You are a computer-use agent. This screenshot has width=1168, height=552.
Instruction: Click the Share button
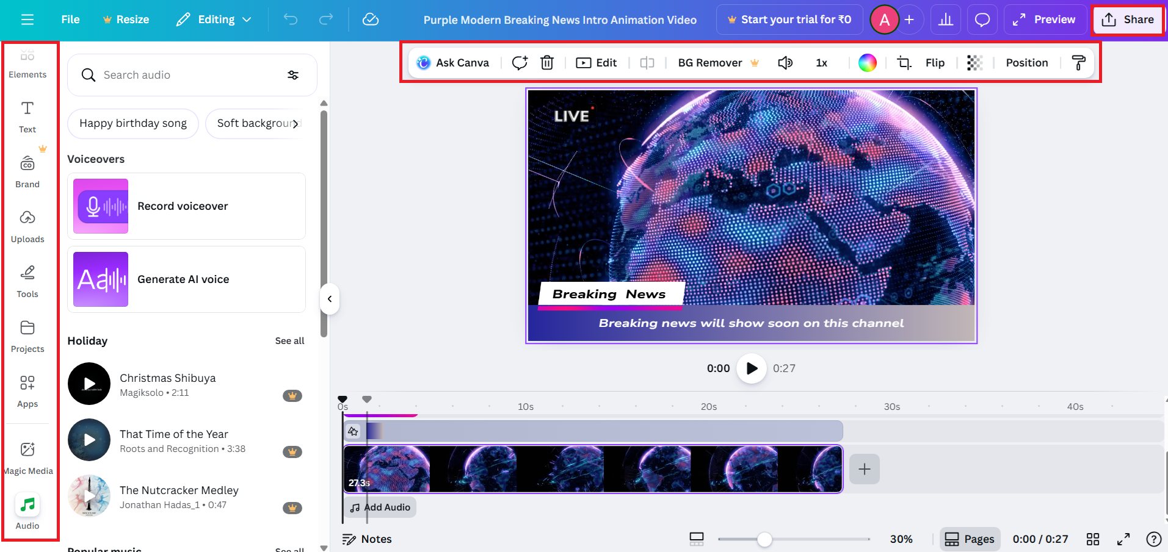point(1128,20)
